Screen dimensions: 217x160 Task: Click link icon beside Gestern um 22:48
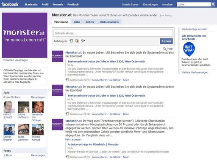[x=67, y=114]
